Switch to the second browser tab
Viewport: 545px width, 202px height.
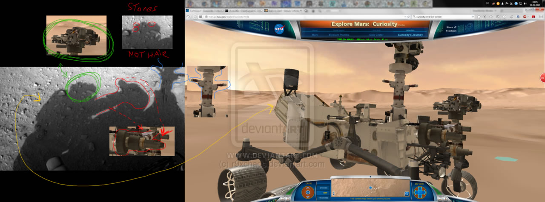[x=244, y=11]
